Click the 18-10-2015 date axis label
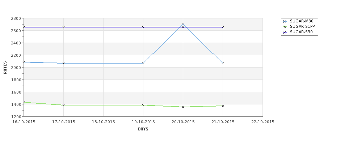This screenshot has height=155, width=353. click(x=103, y=122)
